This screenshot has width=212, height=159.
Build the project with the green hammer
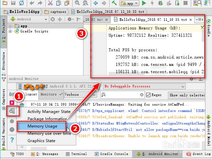point(114,3)
